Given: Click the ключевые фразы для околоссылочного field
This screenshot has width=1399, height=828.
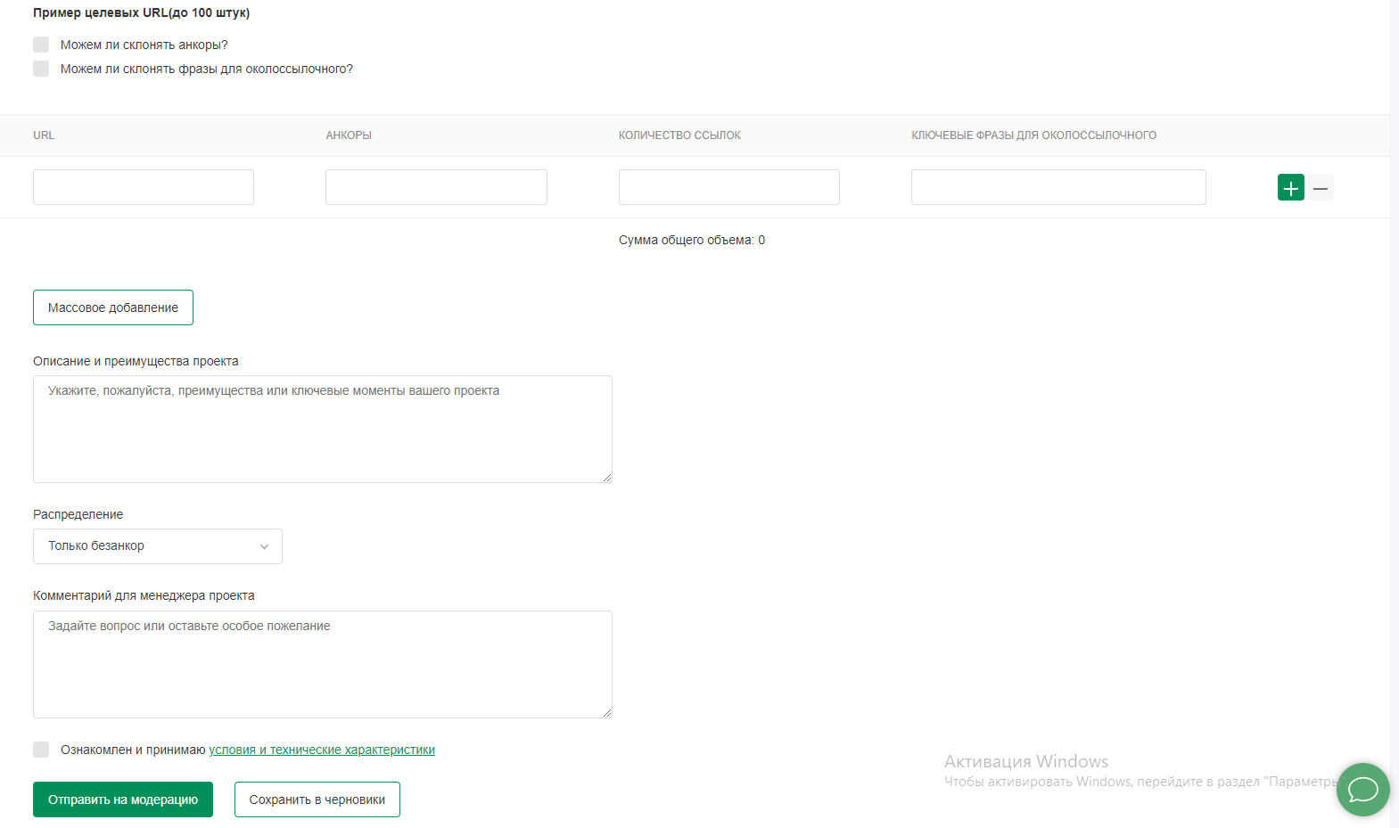Looking at the screenshot, I should click(1058, 187).
